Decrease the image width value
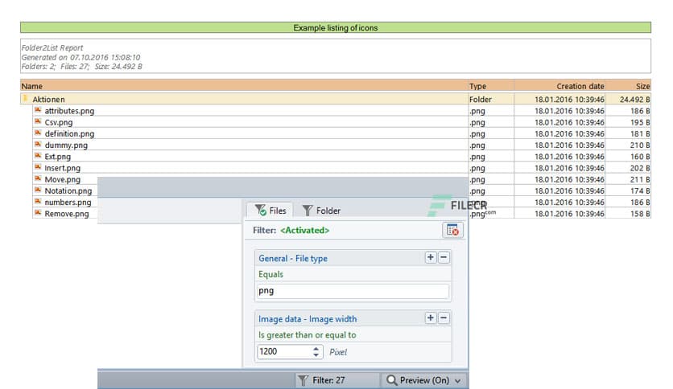This screenshot has width=673, height=389. (316, 354)
